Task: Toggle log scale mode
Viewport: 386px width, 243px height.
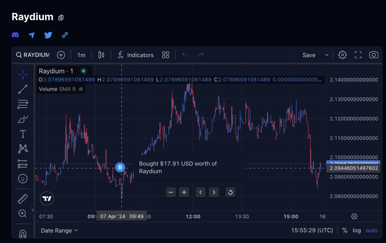Action: click(x=357, y=230)
